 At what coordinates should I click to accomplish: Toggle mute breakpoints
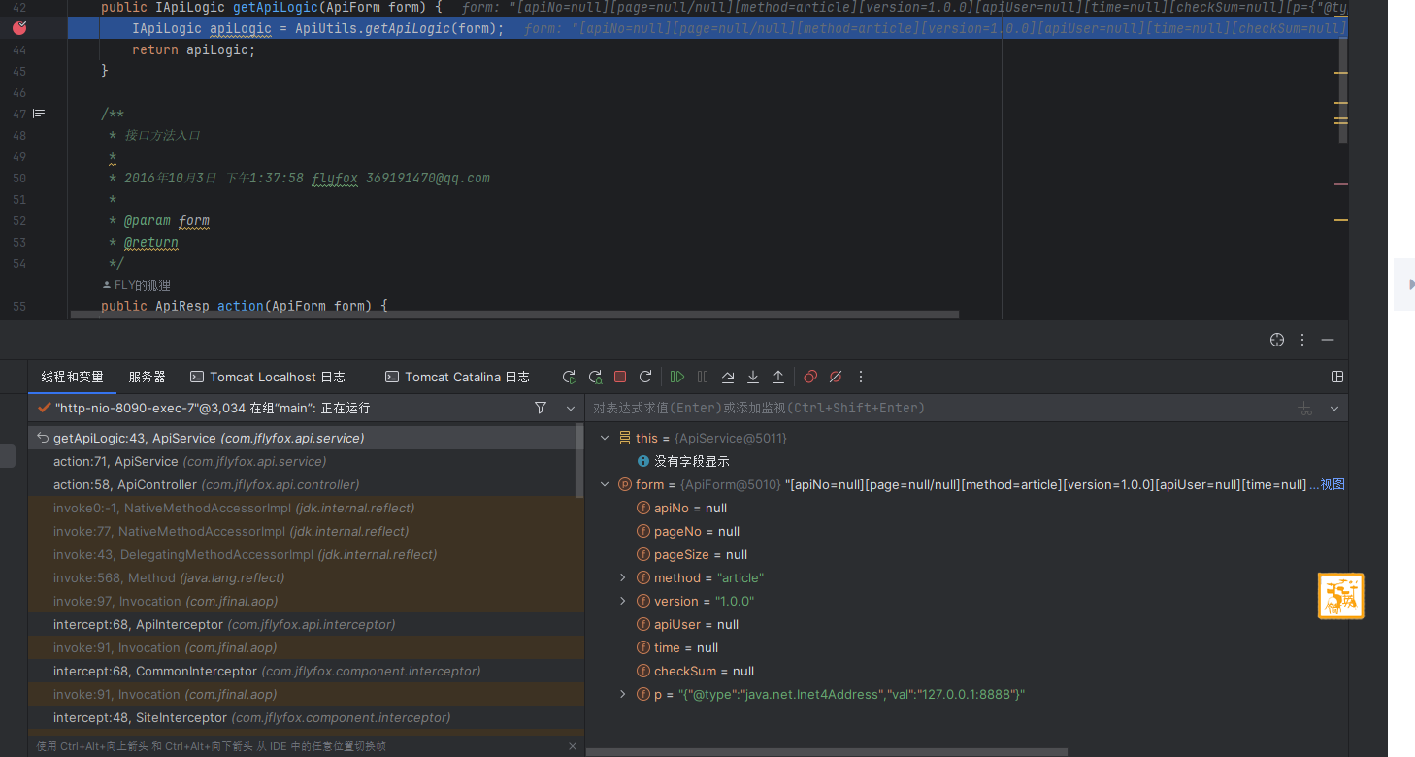[x=836, y=377]
